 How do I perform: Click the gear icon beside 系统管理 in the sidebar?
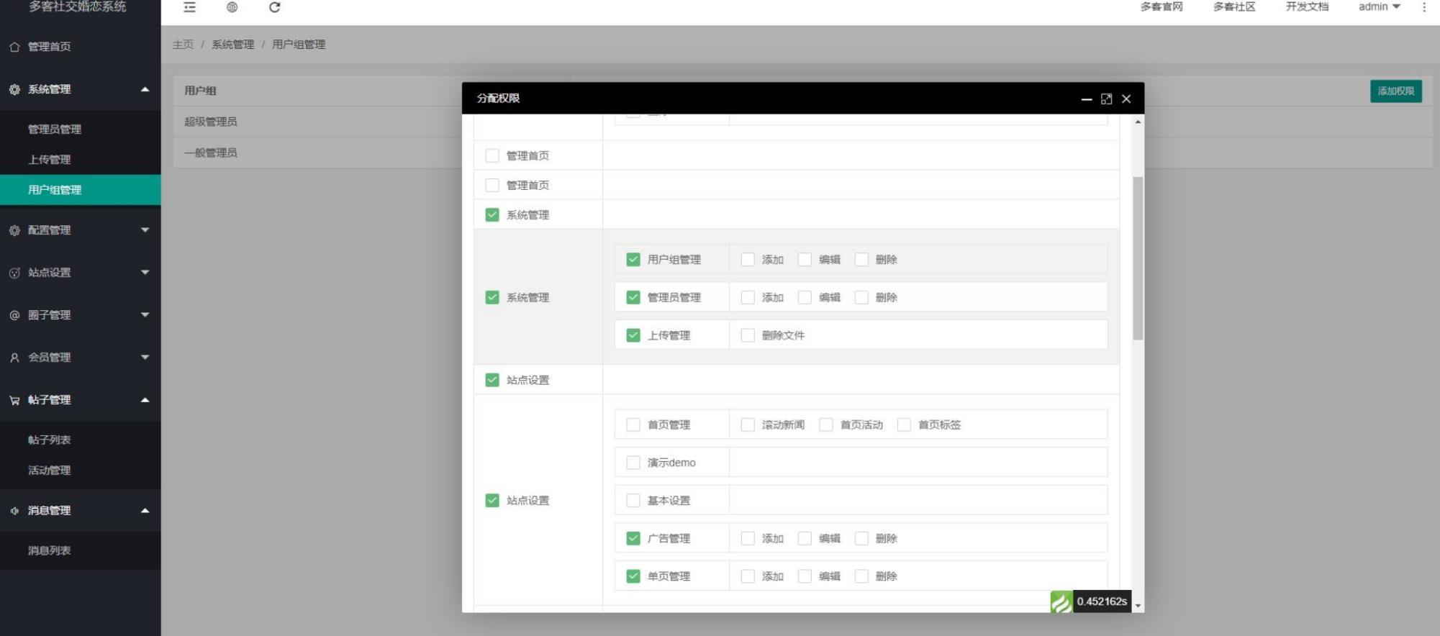point(14,89)
